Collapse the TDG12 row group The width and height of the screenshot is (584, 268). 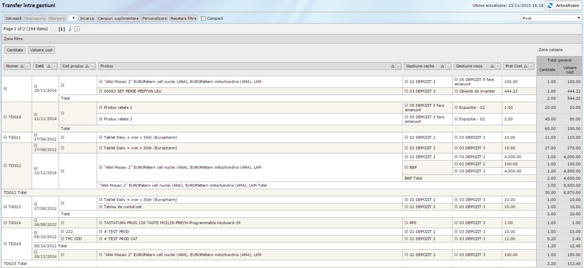[x=5, y=166]
